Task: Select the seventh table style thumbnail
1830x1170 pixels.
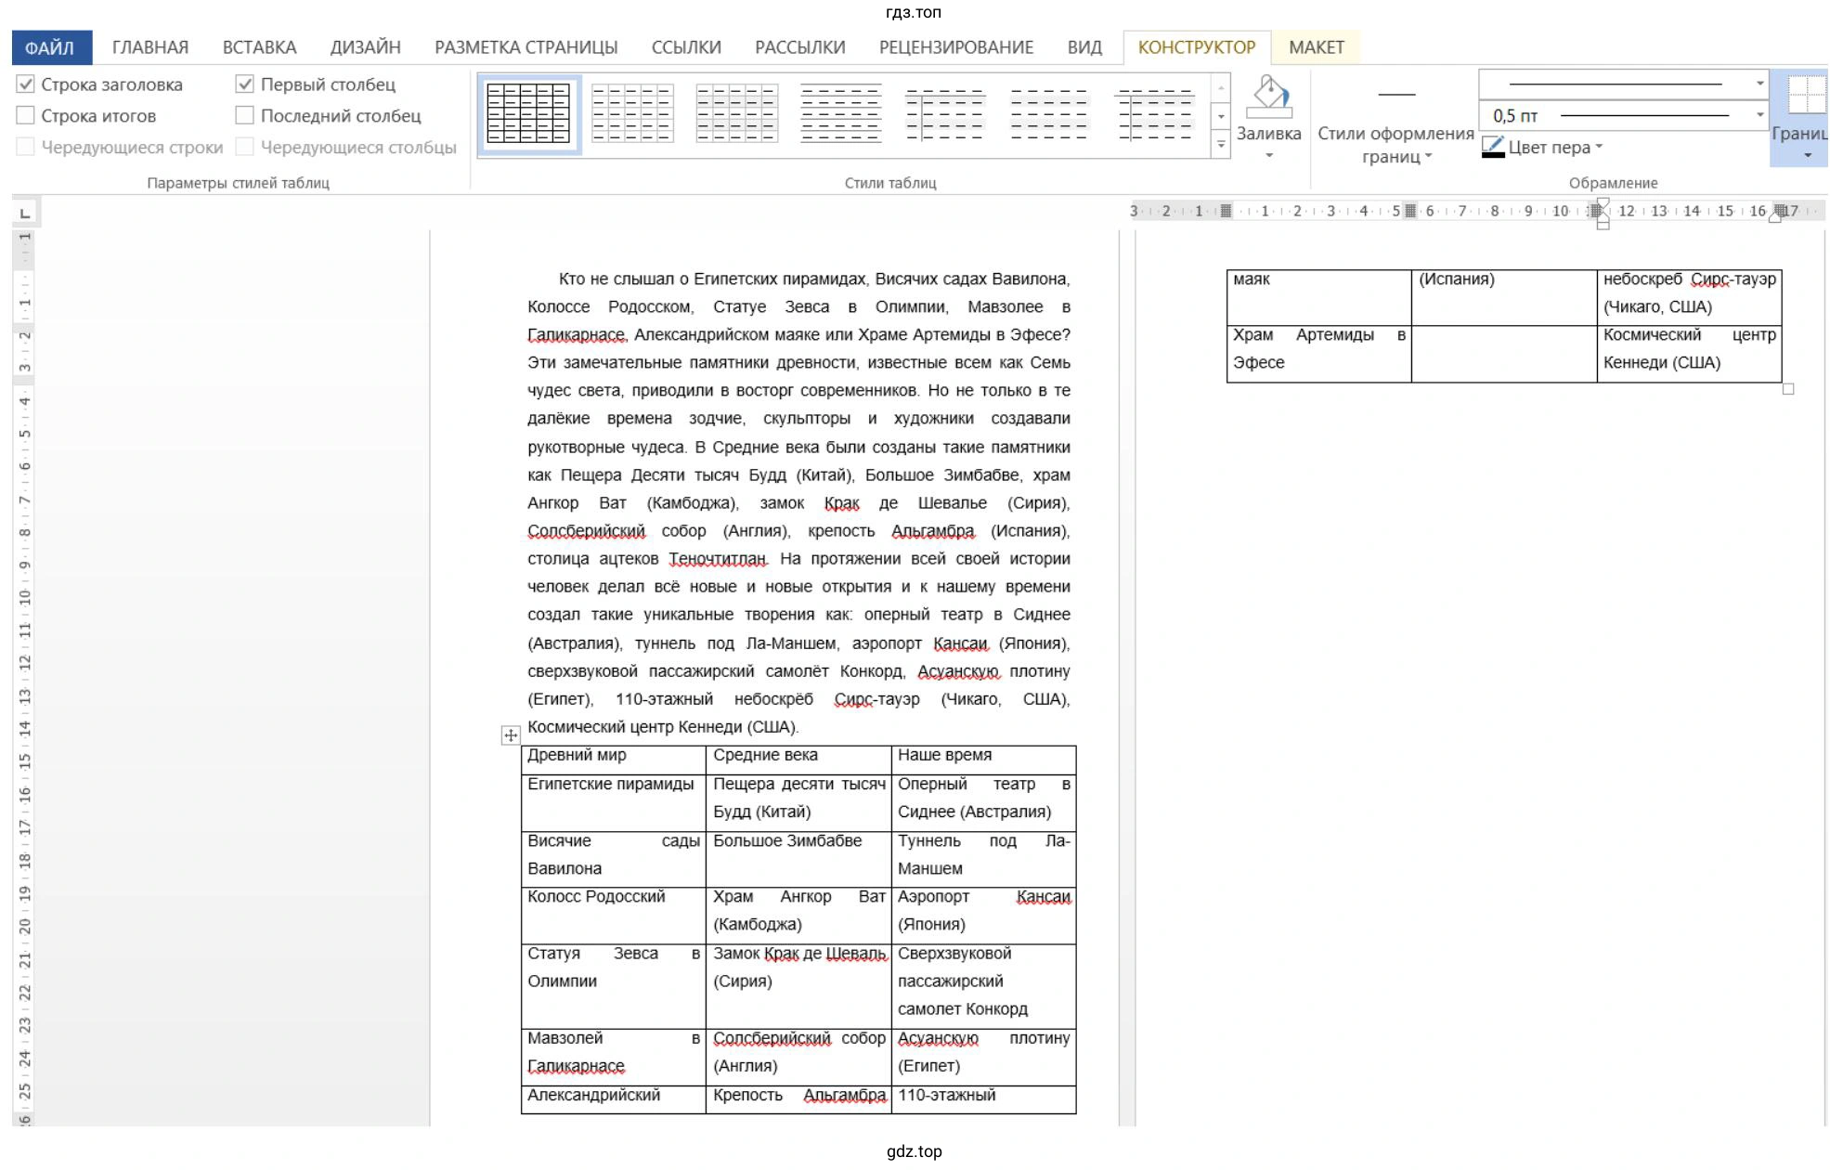Action: (1154, 114)
